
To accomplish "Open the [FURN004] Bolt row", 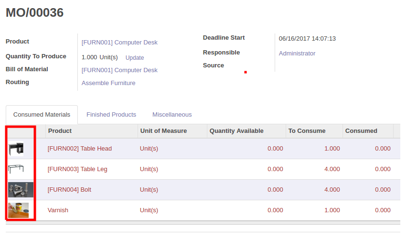I will 69,190.
